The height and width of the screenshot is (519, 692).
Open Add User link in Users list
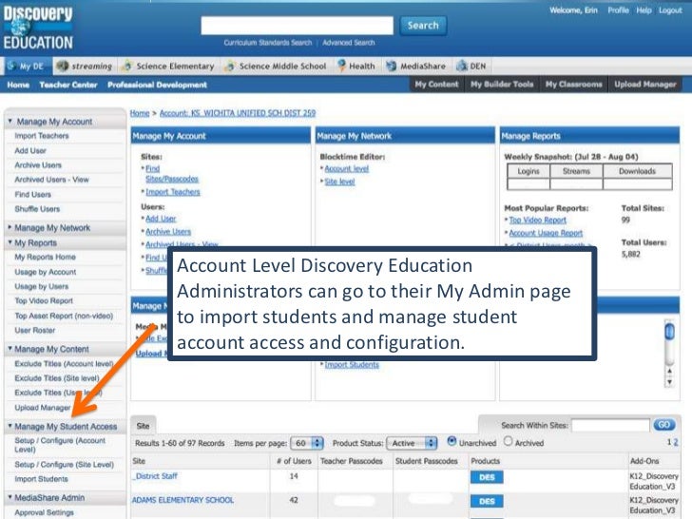161,219
